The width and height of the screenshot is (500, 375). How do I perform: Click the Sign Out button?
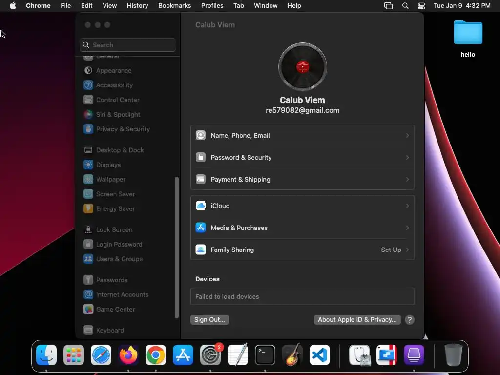[209, 320]
